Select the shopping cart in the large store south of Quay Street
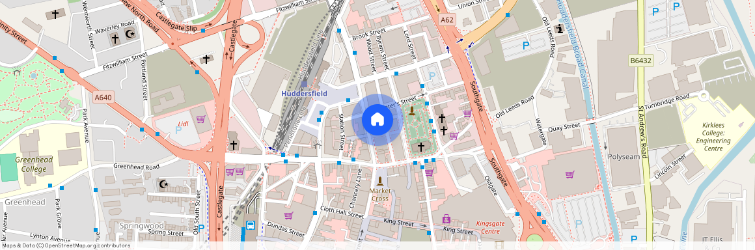The image size is (755, 250). click(570, 174)
